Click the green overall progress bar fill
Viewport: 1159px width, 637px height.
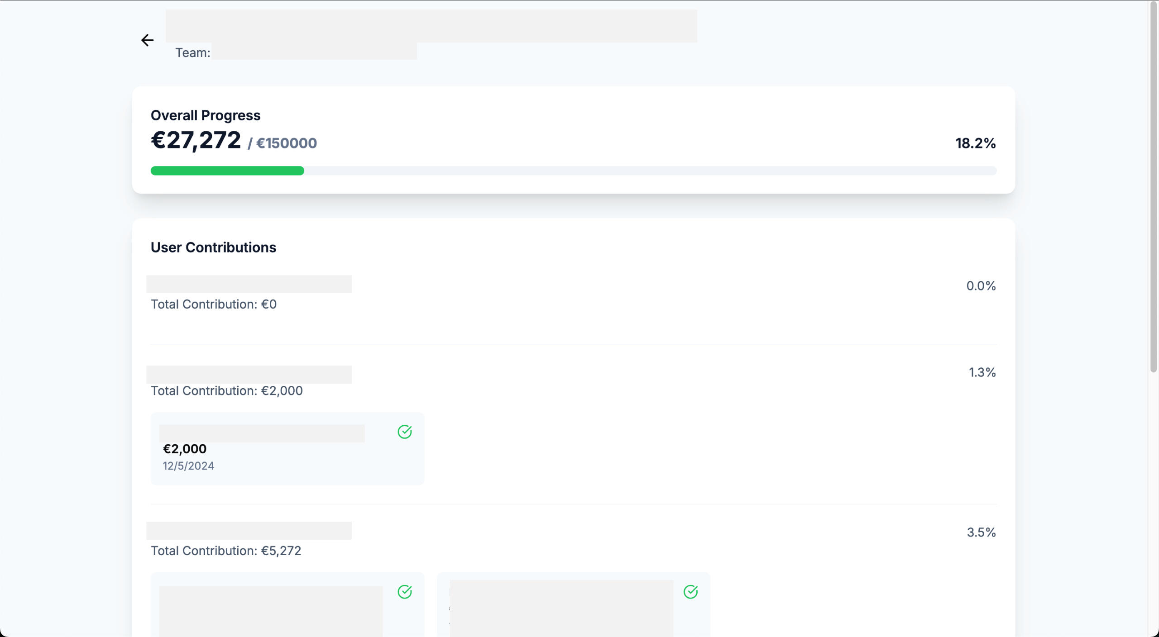pos(227,171)
